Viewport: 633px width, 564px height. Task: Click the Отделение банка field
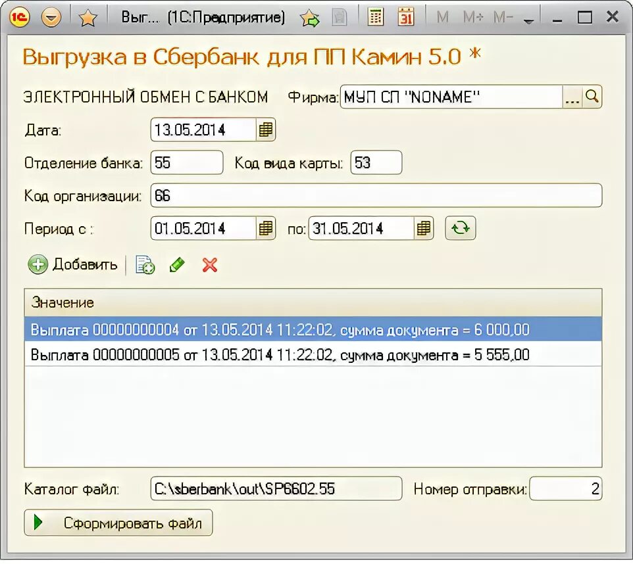coord(186,162)
